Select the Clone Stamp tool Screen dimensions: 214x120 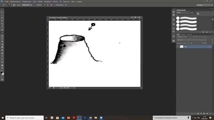(x=2, y=36)
